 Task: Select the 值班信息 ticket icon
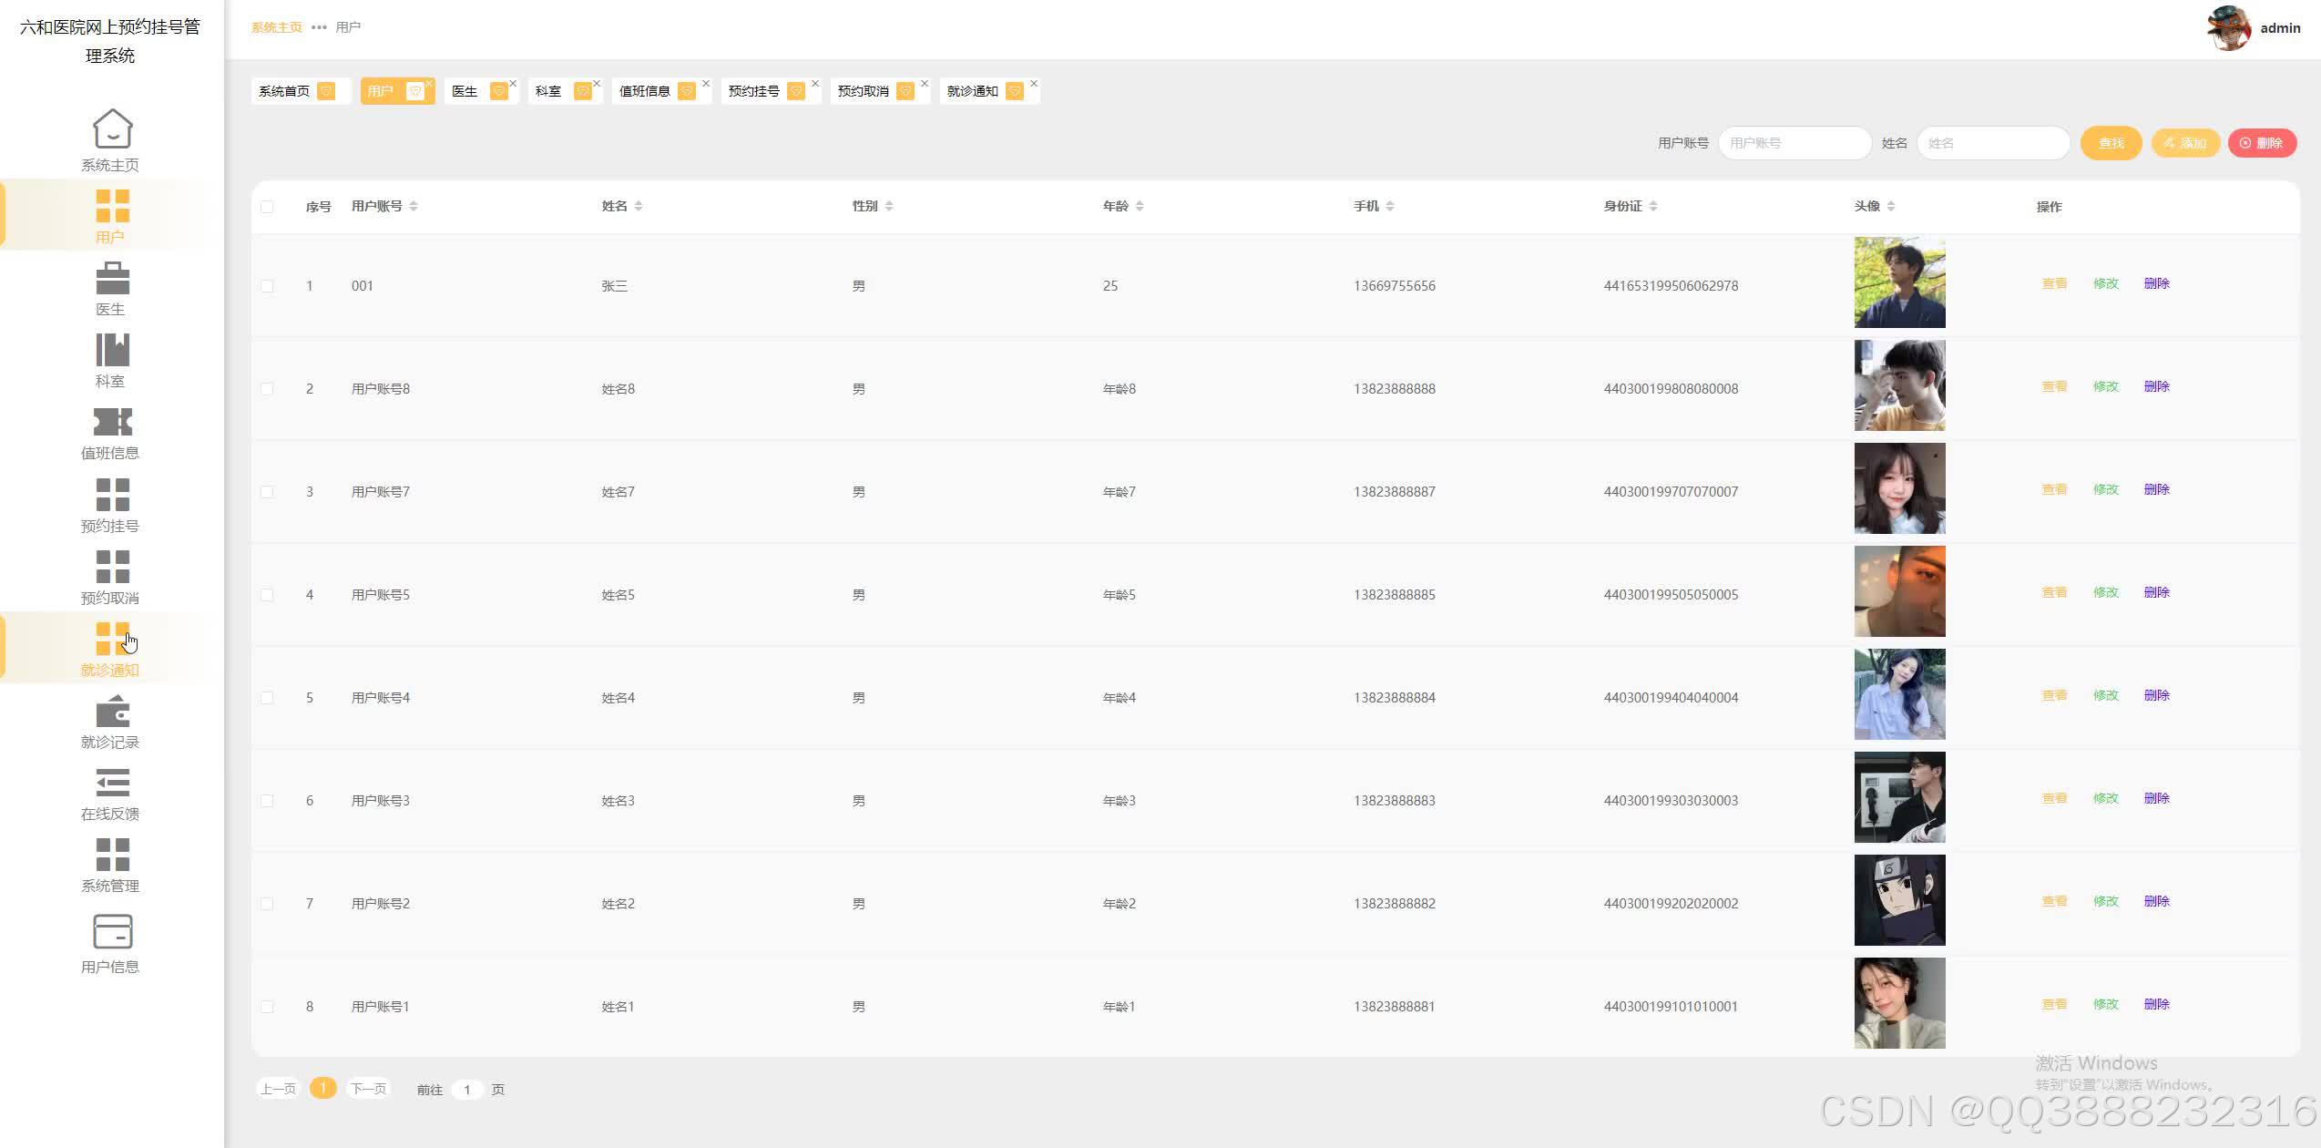[112, 423]
